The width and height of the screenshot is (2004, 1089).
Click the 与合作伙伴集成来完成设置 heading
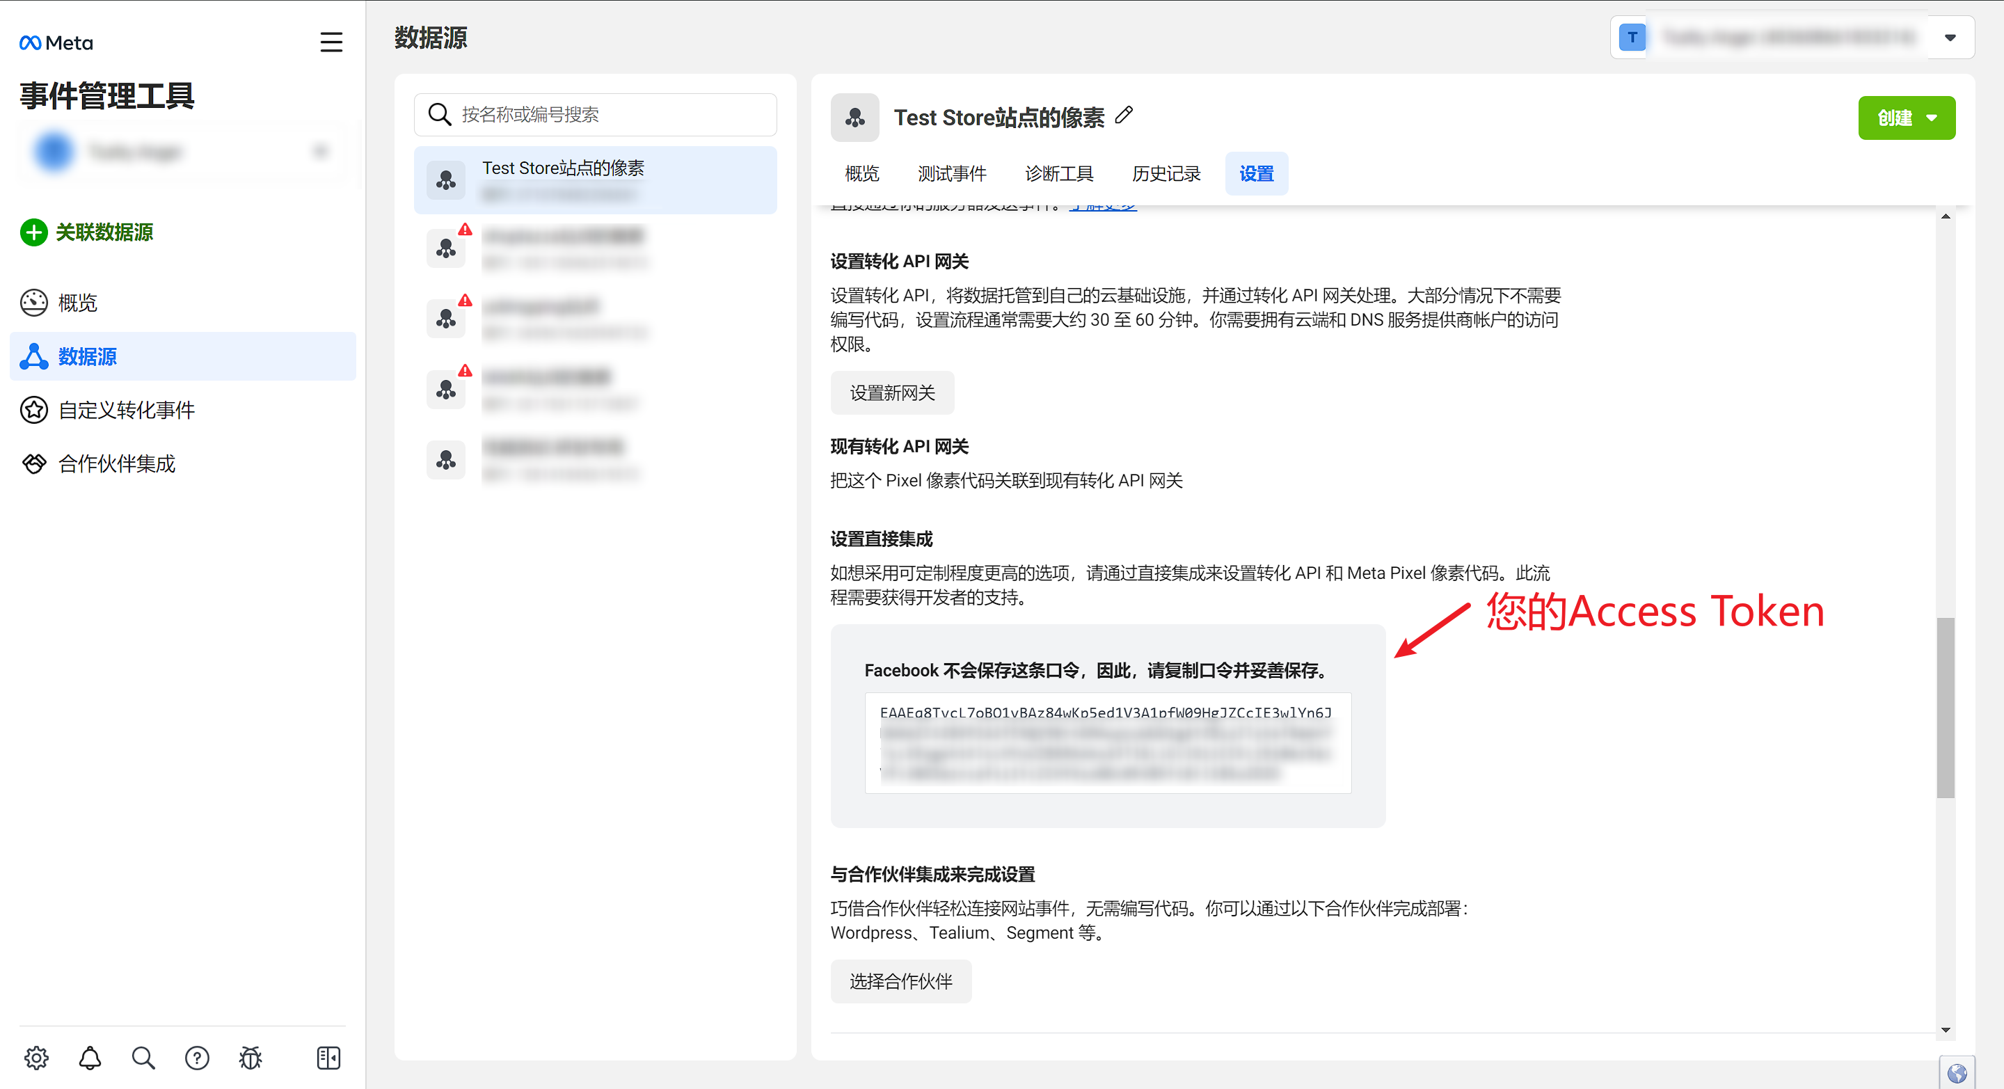(932, 874)
